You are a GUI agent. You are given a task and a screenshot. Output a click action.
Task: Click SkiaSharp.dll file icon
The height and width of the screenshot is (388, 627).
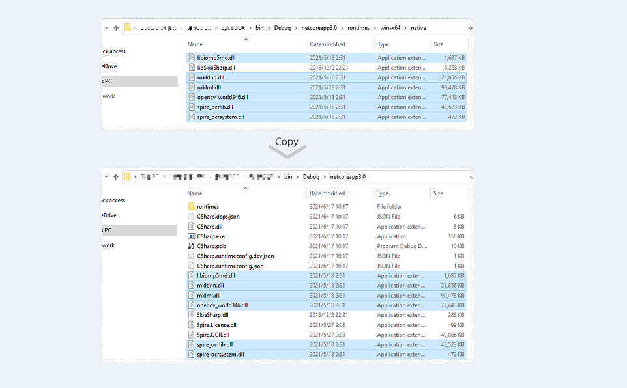(x=191, y=315)
